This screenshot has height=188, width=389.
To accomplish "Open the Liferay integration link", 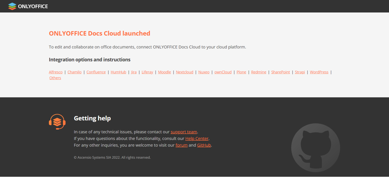I will [147, 72].
